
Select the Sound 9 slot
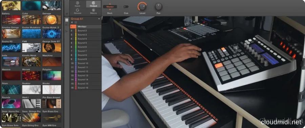click(86, 59)
